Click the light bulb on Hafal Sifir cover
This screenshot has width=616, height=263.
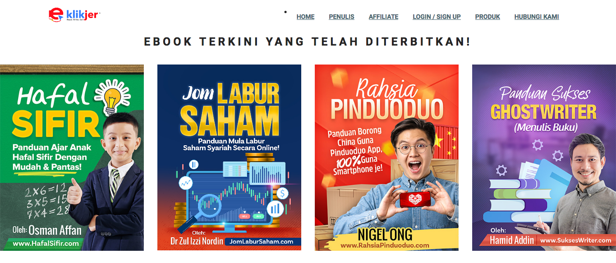[112, 97]
